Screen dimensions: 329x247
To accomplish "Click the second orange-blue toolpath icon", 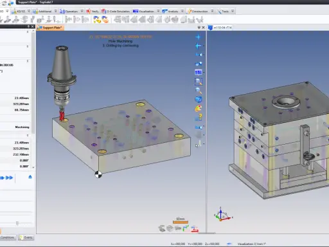I will pyautogui.click(x=105, y=20).
